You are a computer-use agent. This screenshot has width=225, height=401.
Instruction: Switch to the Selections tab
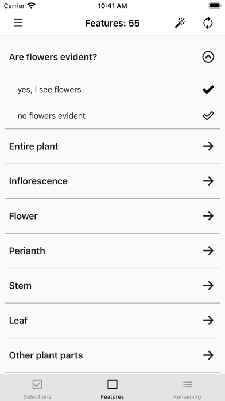pos(37,389)
